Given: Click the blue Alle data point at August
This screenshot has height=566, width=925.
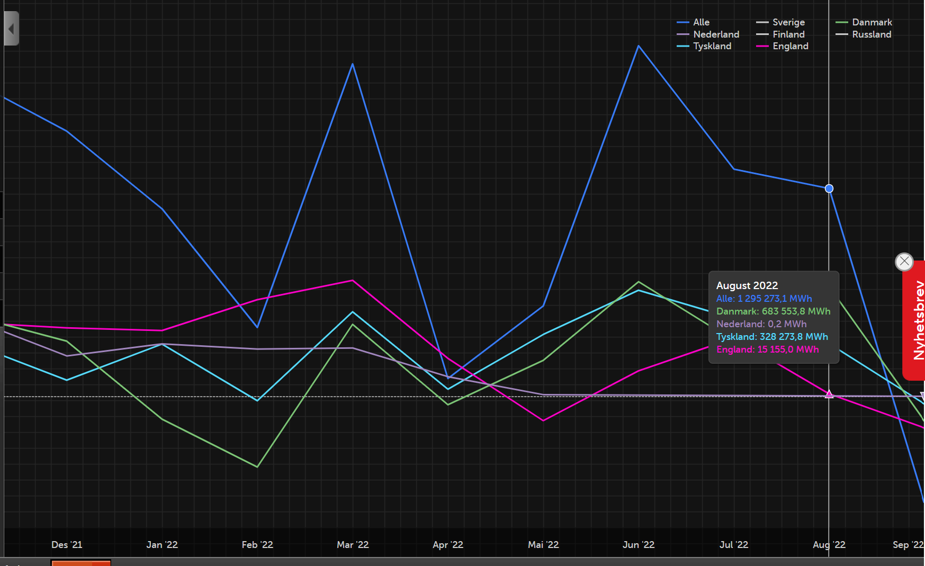Looking at the screenshot, I should pos(829,188).
